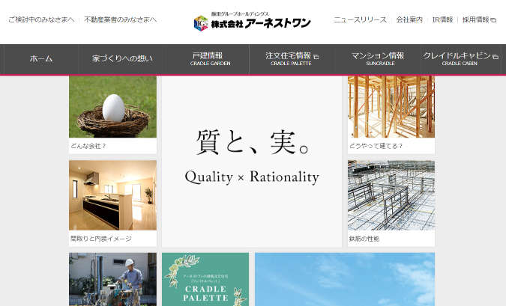Open the 会社案内 link
This screenshot has width=506, height=306.
409,19
